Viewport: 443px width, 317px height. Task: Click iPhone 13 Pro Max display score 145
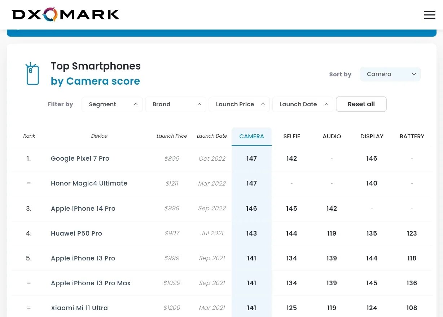click(372, 283)
